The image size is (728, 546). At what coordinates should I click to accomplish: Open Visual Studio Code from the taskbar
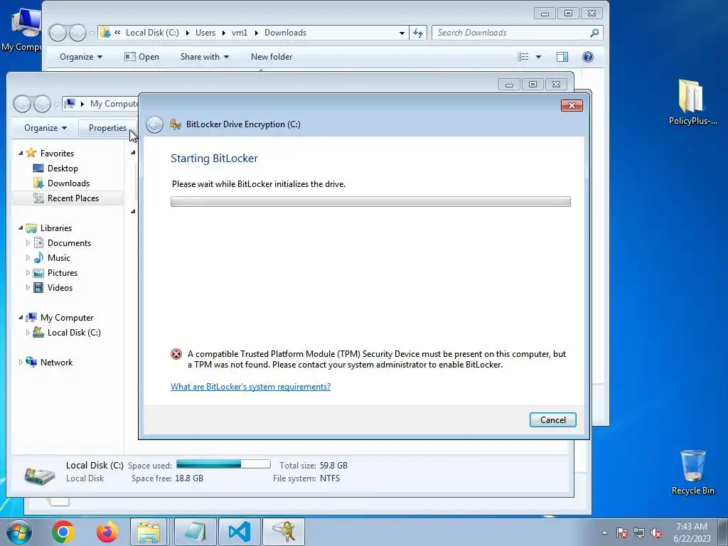pos(240,532)
